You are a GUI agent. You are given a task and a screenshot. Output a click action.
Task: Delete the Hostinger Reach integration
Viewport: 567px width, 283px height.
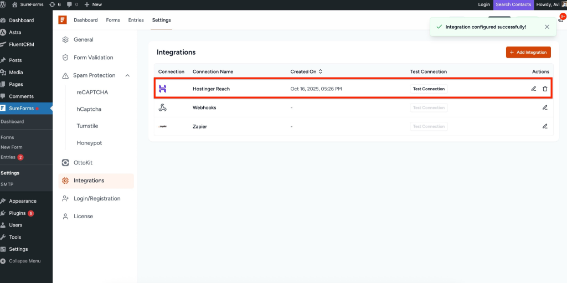pos(545,89)
